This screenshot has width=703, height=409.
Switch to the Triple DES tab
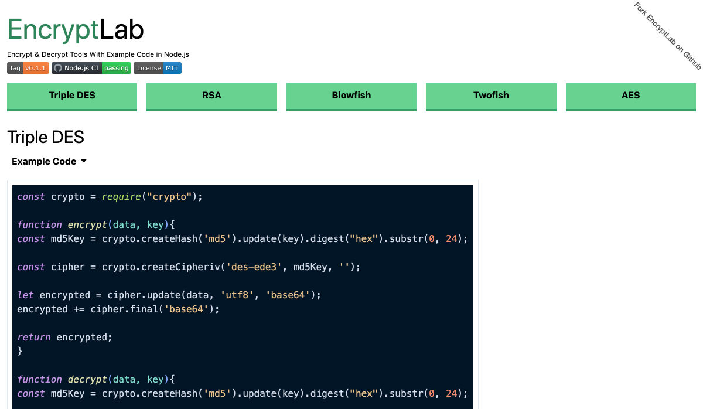[72, 96]
